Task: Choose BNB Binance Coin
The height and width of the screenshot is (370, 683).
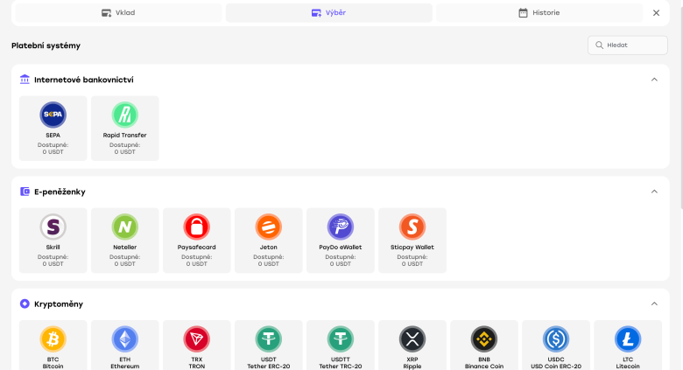Action: tap(484, 346)
